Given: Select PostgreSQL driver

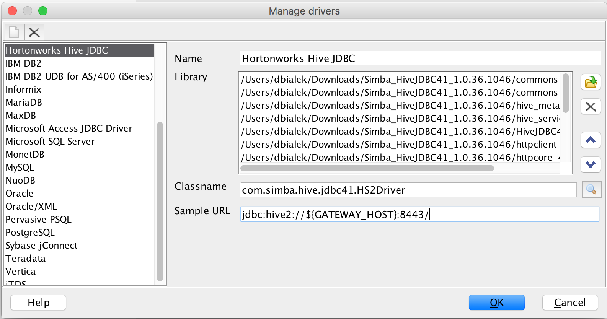Looking at the screenshot, I should coord(79,232).
